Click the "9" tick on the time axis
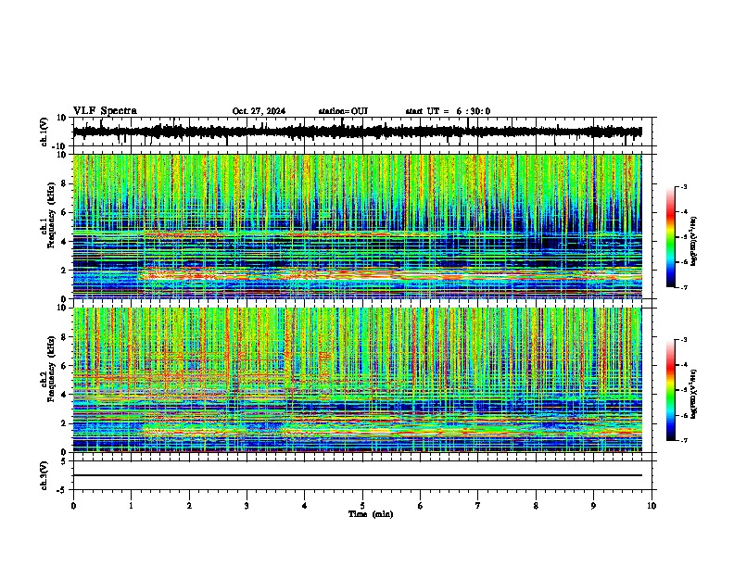 (x=593, y=506)
